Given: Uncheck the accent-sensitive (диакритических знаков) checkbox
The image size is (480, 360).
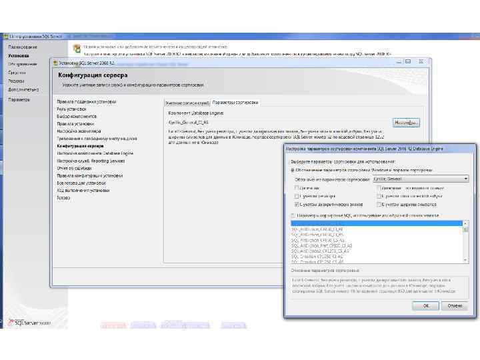Looking at the screenshot, I should coord(296,204).
